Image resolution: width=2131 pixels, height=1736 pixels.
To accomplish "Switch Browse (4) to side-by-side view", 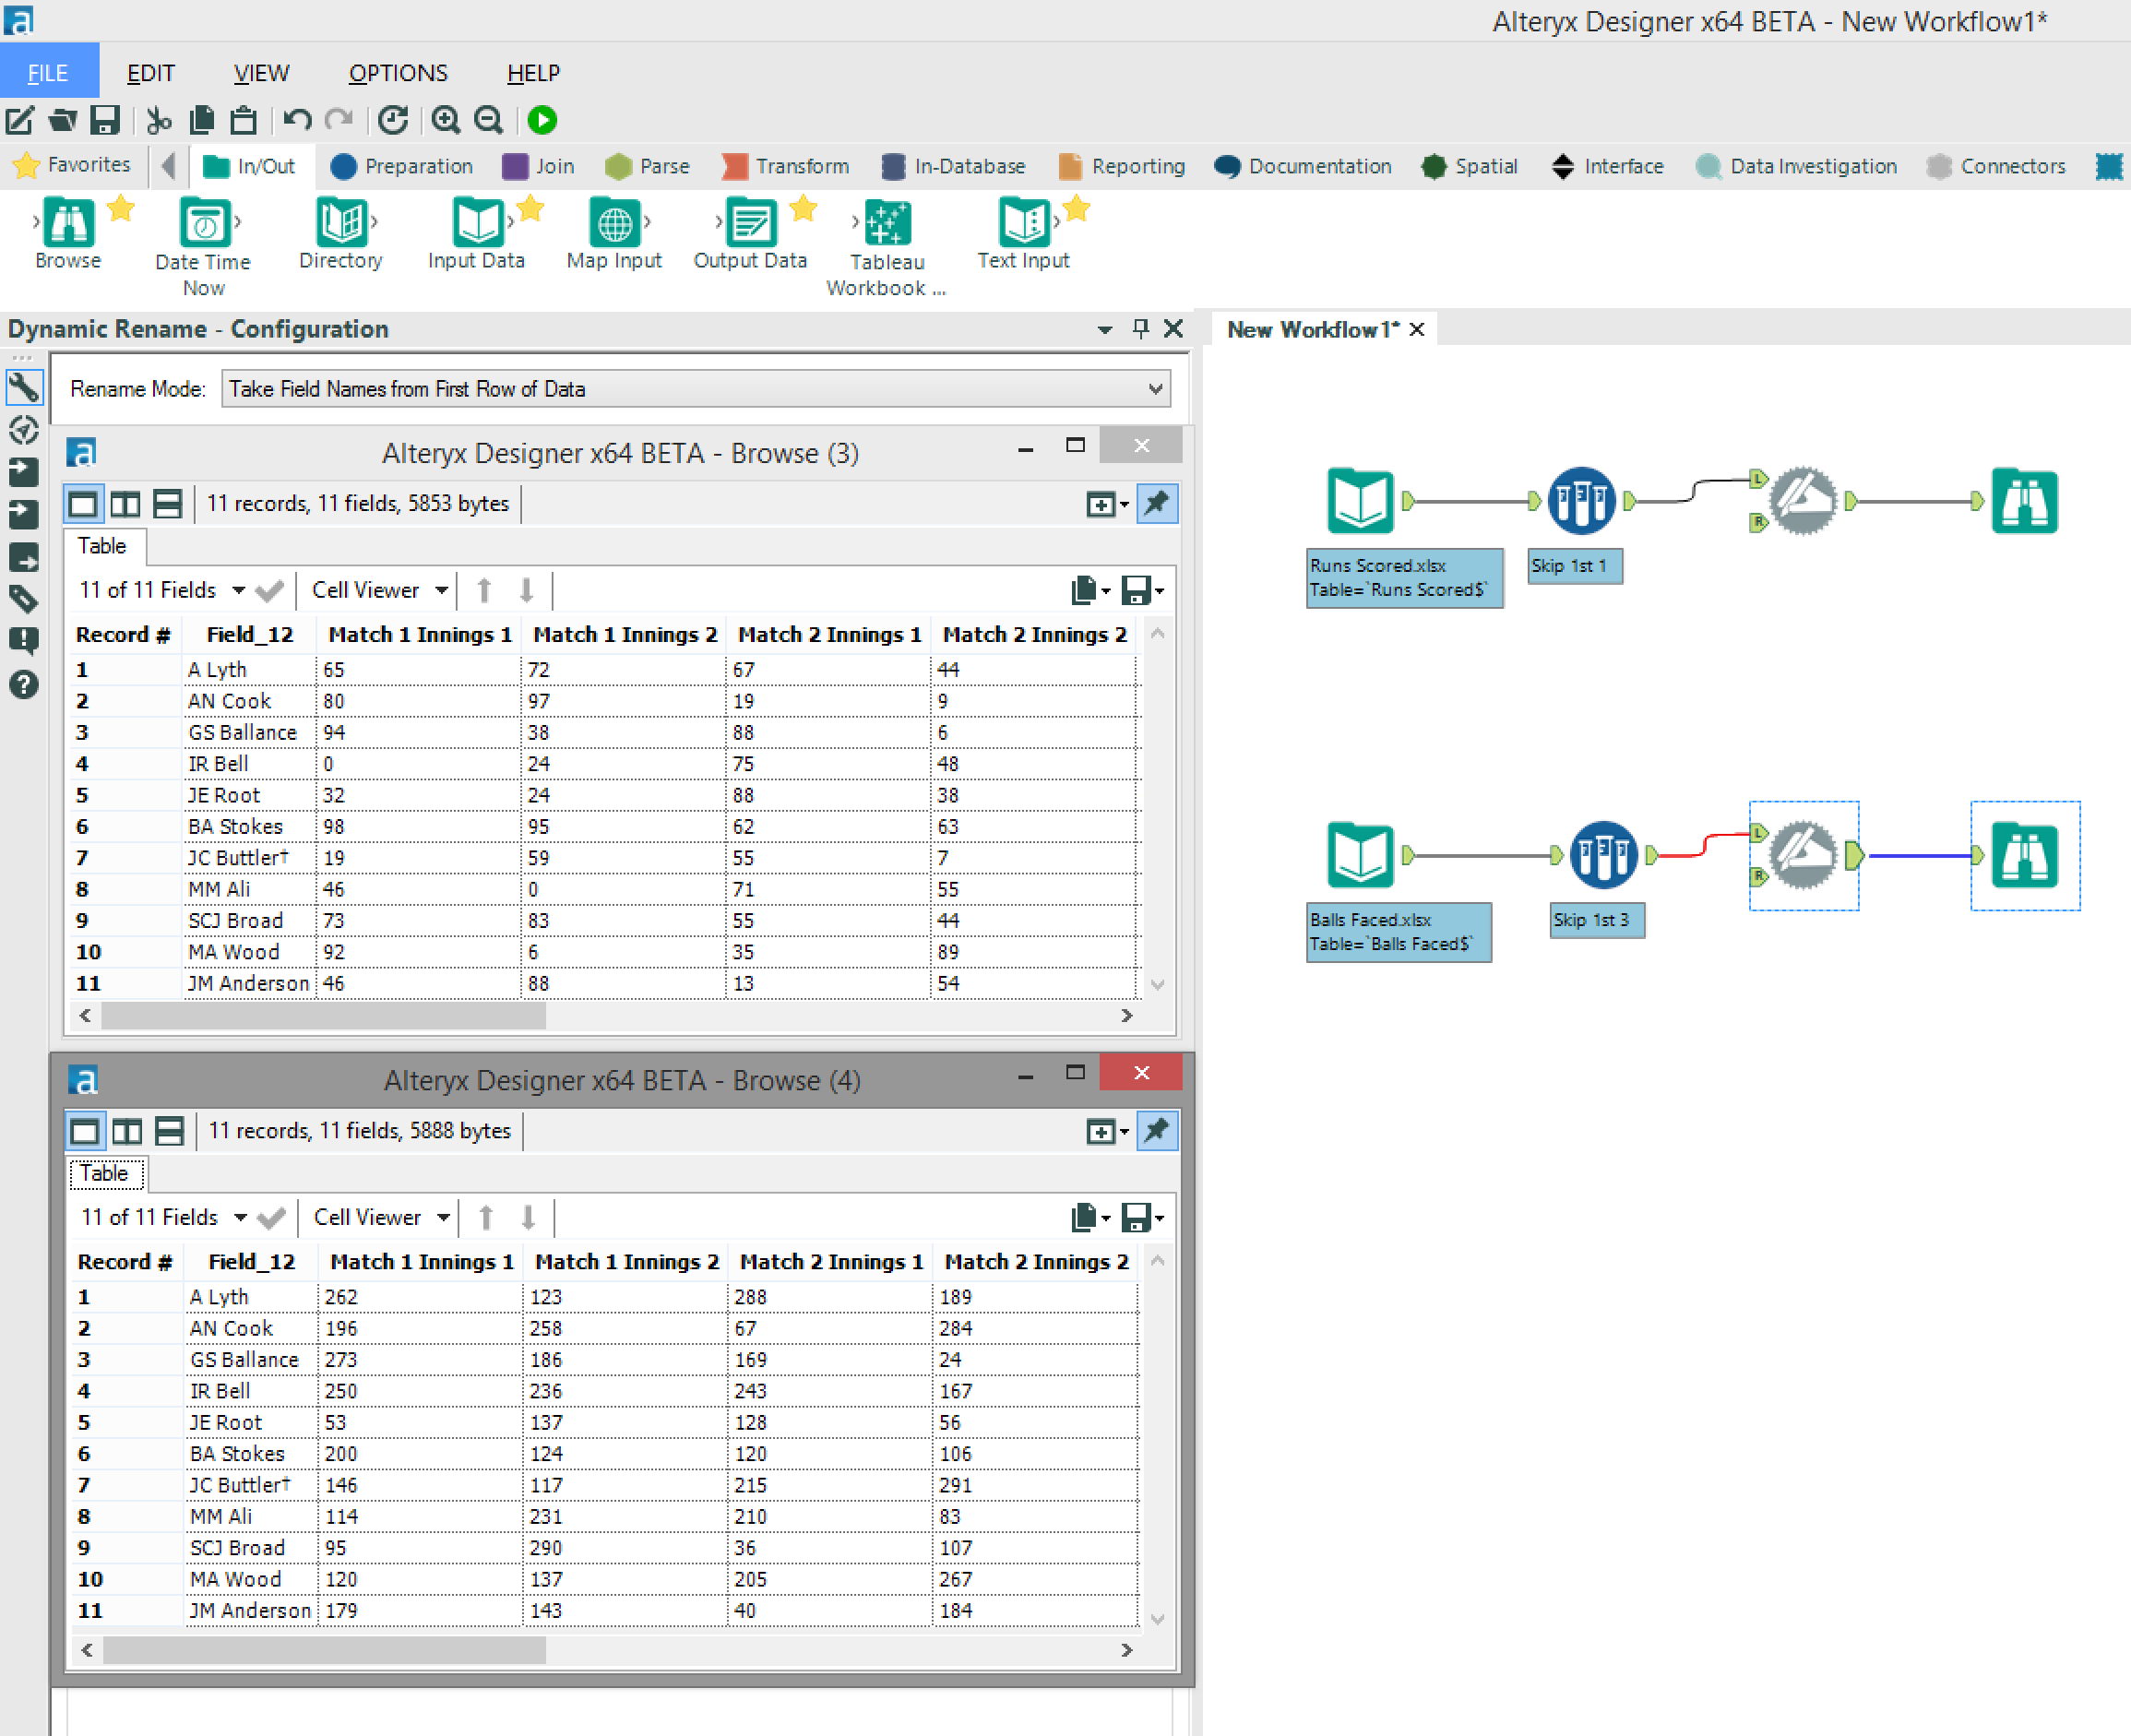I will [127, 1131].
